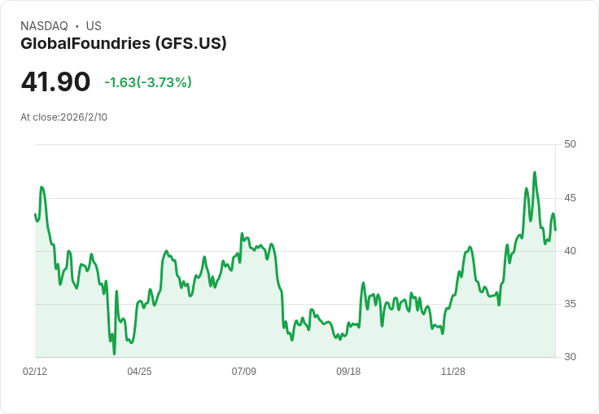599x414 pixels.
Task: Click the US country label
Action: [x=94, y=26]
